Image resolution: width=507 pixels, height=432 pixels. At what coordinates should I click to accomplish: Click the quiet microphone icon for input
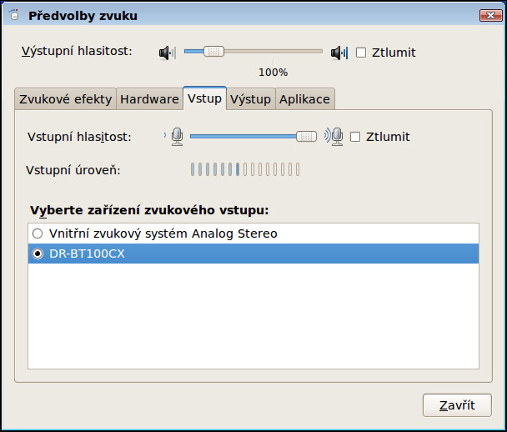[x=176, y=137]
